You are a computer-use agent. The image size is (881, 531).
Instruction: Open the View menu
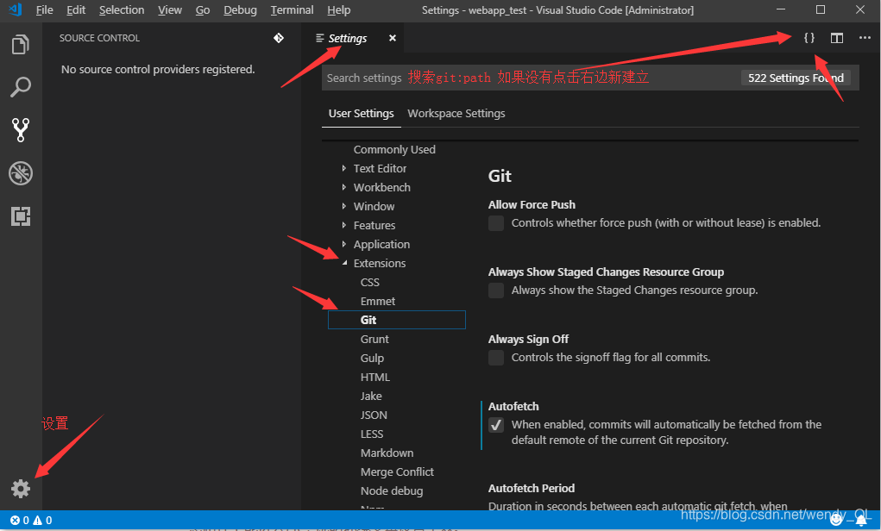tap(170, 10)
